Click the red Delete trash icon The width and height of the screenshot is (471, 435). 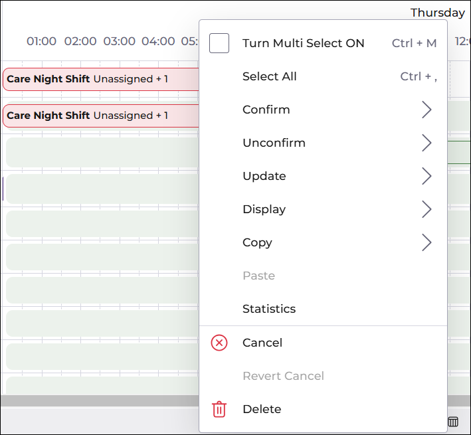(219, 409)
